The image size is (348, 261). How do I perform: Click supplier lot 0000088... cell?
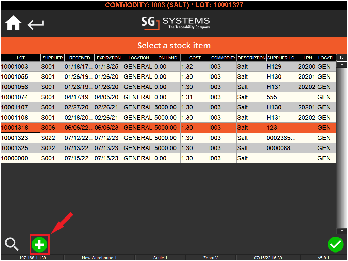[x=282, y=148]
